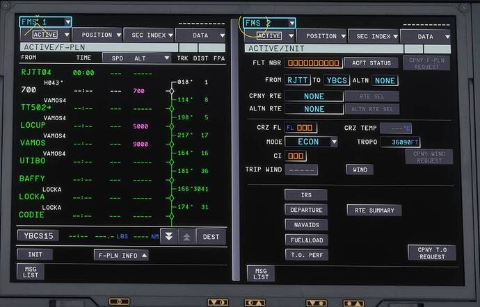Click the CPNY T.O REQUEST button

432,254
